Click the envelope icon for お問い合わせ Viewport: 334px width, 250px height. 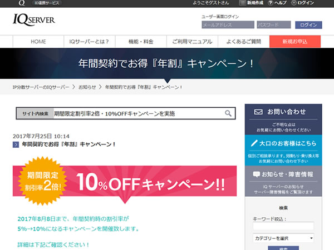(x=258, y=112)
